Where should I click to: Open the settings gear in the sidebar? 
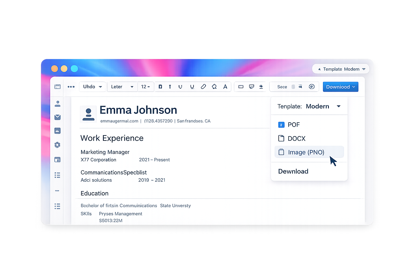point(57,145)
